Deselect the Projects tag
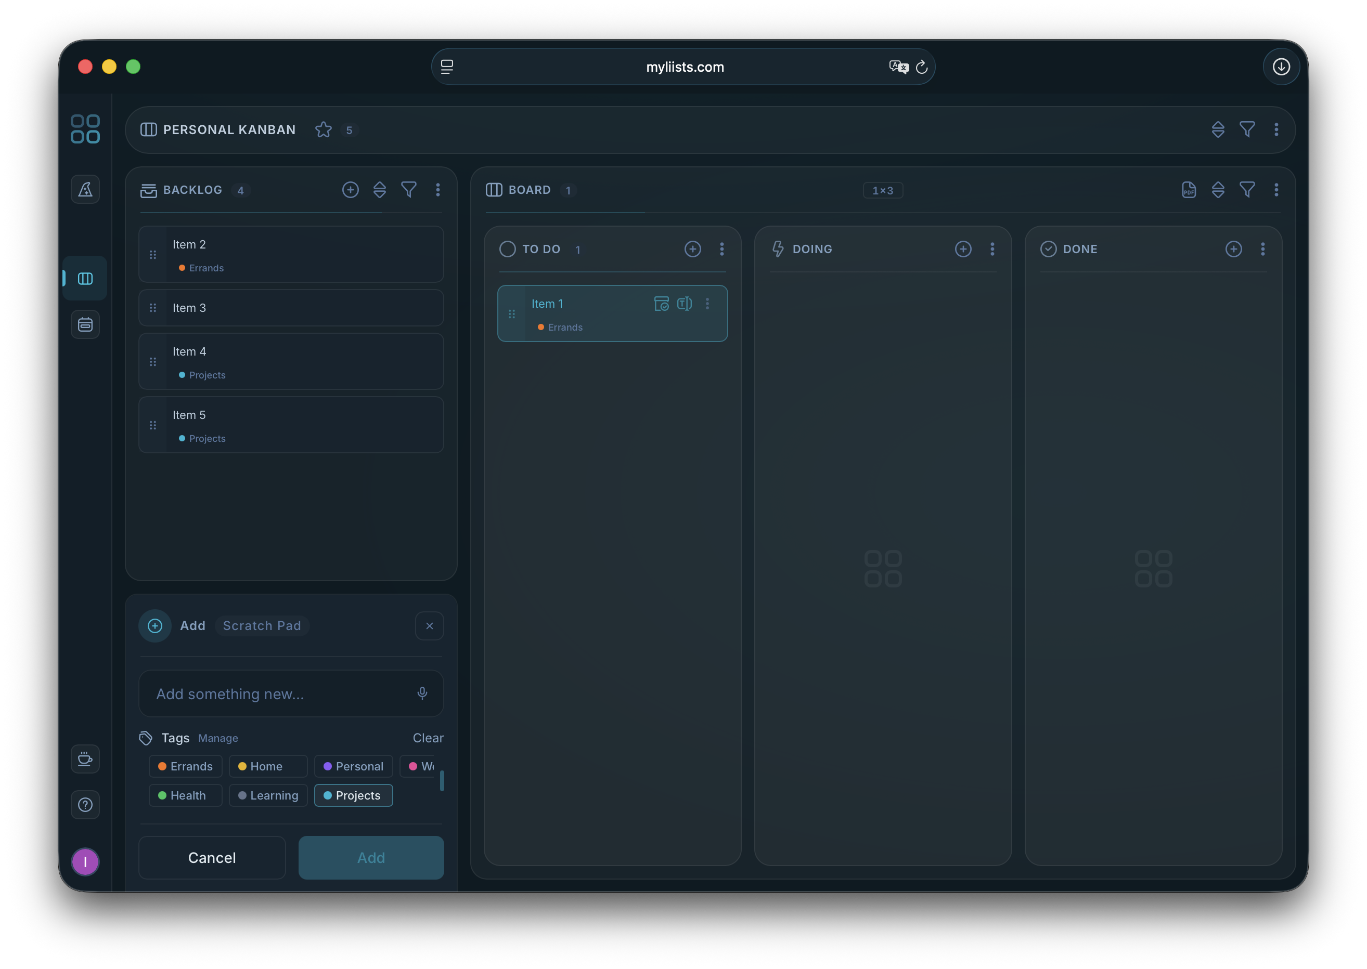The width and height of the screenshot is (1367, 969). (353, 795)
